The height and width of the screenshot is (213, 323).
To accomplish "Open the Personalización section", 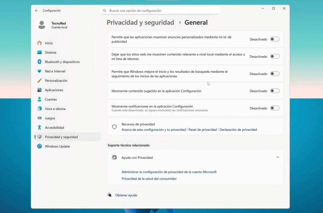I will coord(41,81).
